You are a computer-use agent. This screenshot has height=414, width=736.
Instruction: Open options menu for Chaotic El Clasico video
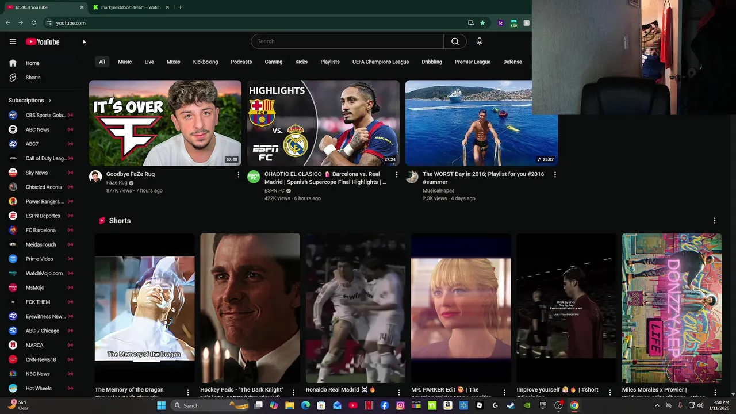[396, 174]
